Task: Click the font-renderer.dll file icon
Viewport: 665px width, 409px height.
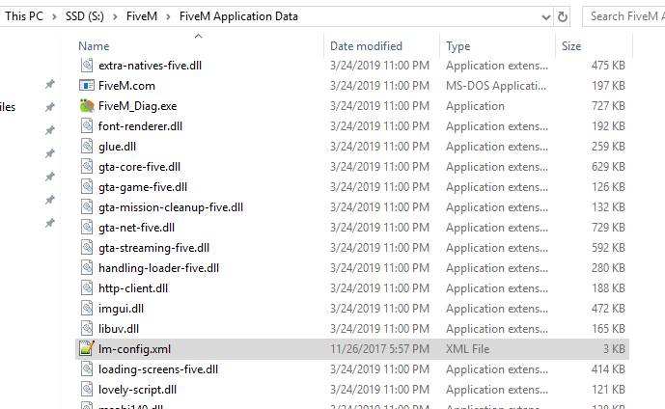Action: tap(87, 125)
